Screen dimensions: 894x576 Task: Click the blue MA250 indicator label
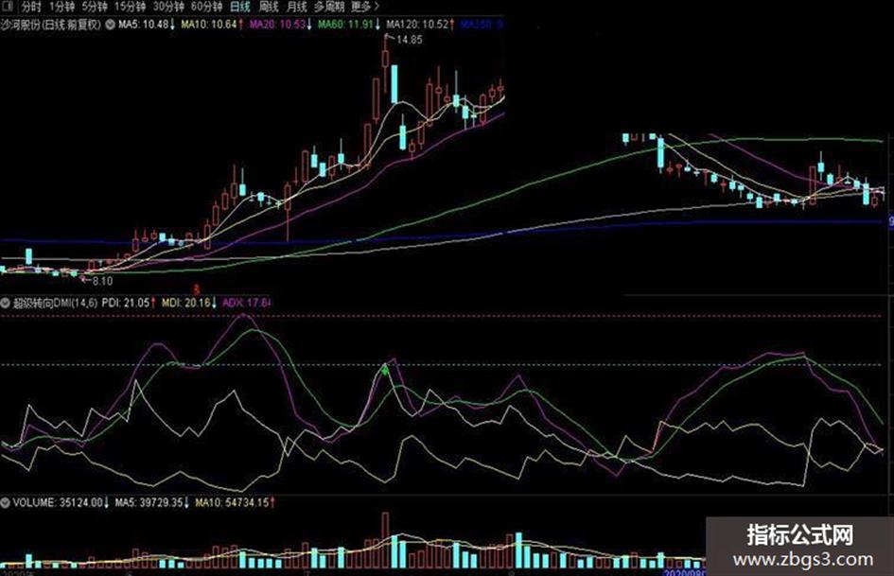pyautogui.click(x=482, y=25)
